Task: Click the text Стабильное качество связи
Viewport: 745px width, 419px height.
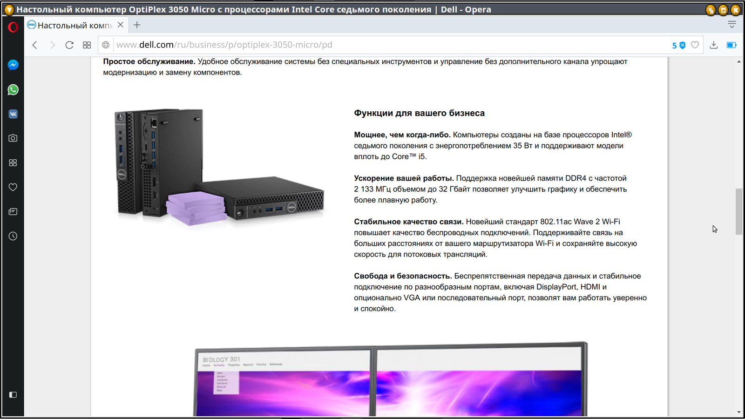Action: click(409, 222)
